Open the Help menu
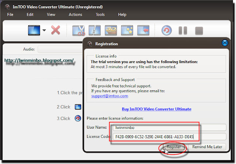Image resolution: width=236 pixels, height=164 pixels. pos(122,14)
